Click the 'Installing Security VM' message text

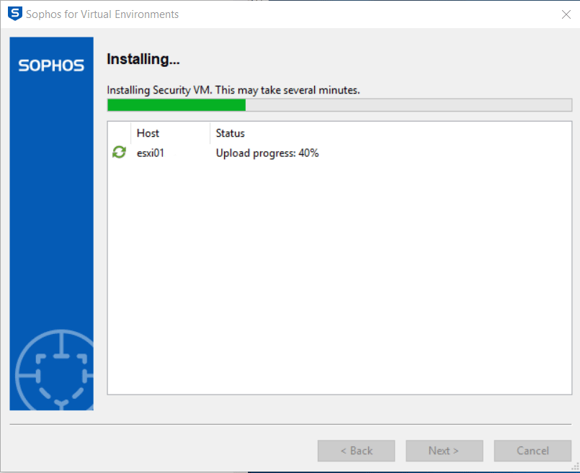click(233, 90)
